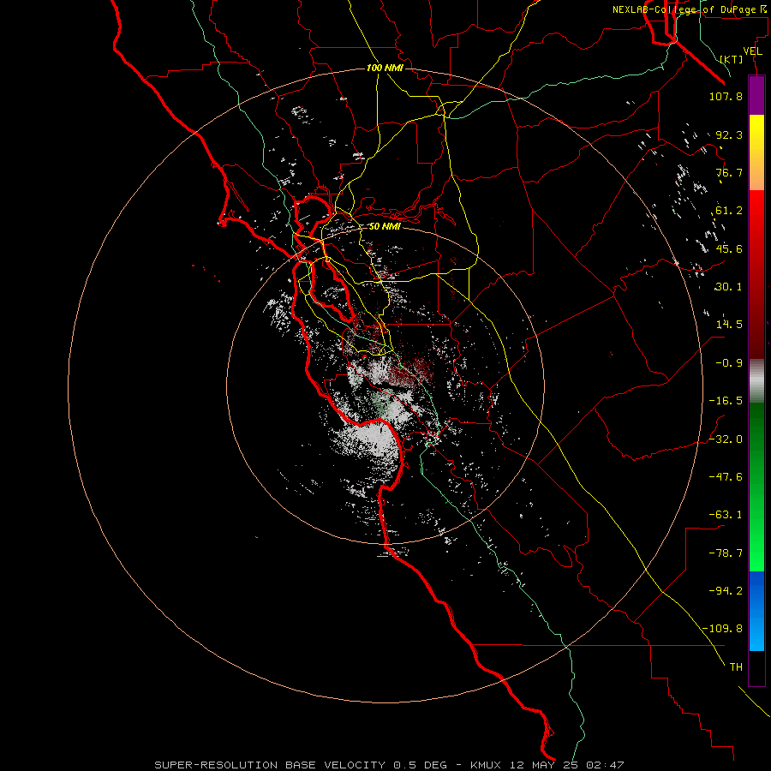Click the -32.0 velocity scale value
771x771 pixels.
coord(726,439)
